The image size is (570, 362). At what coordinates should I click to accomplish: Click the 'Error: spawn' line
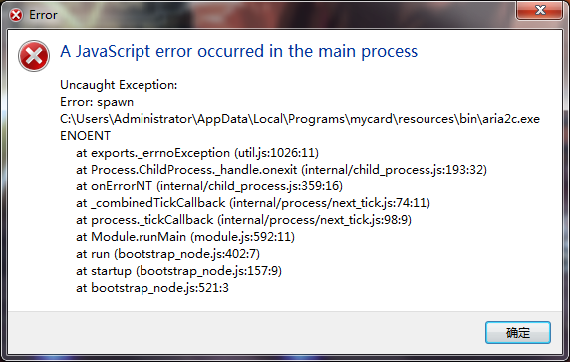(x=97, y=102)
